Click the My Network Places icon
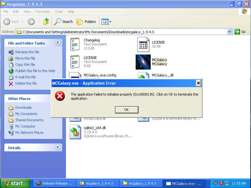This screenshot has height=188, width=251. pos(11,133)
